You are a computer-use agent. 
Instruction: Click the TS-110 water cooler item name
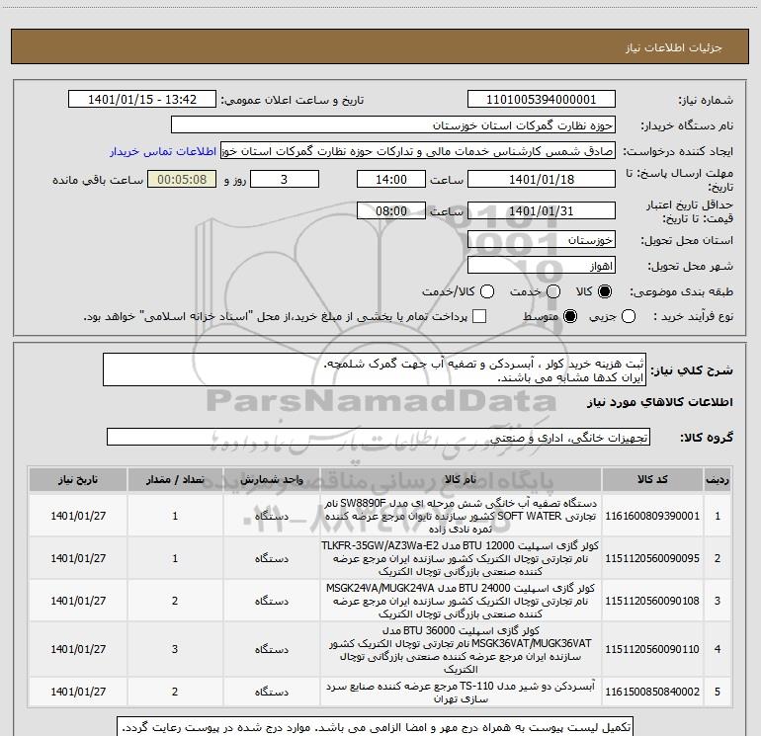[x=461, y=693]
